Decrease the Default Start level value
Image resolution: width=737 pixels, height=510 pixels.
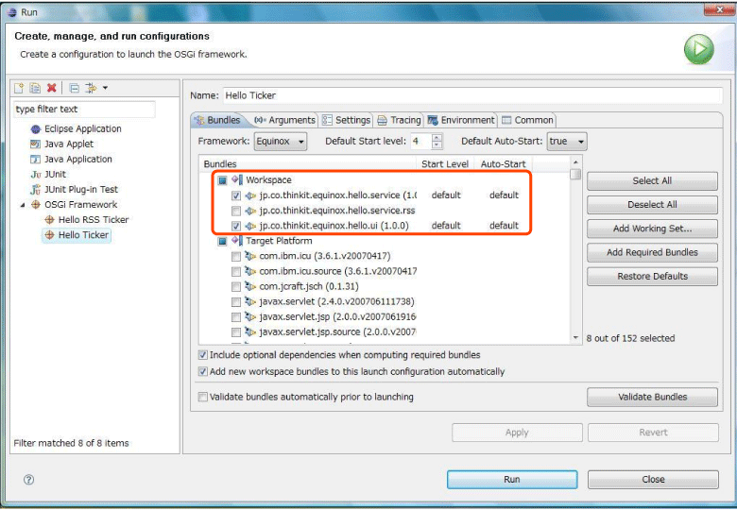(437, 145)
